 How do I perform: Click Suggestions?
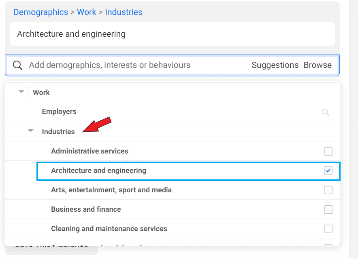pyautogui.click(x=275, y=65)
